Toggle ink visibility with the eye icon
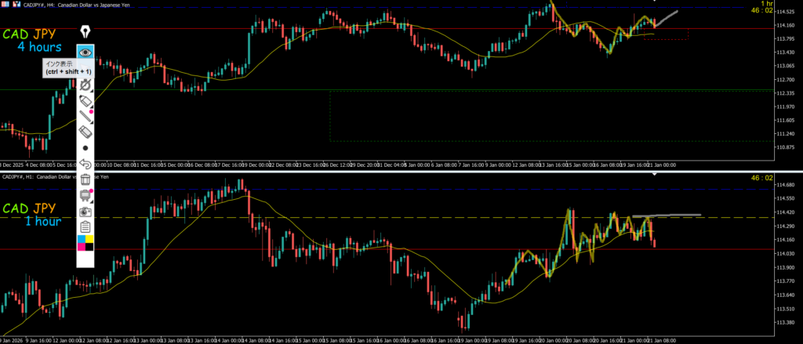The height and width of the screenshot is (344, 803). [85, 53]
